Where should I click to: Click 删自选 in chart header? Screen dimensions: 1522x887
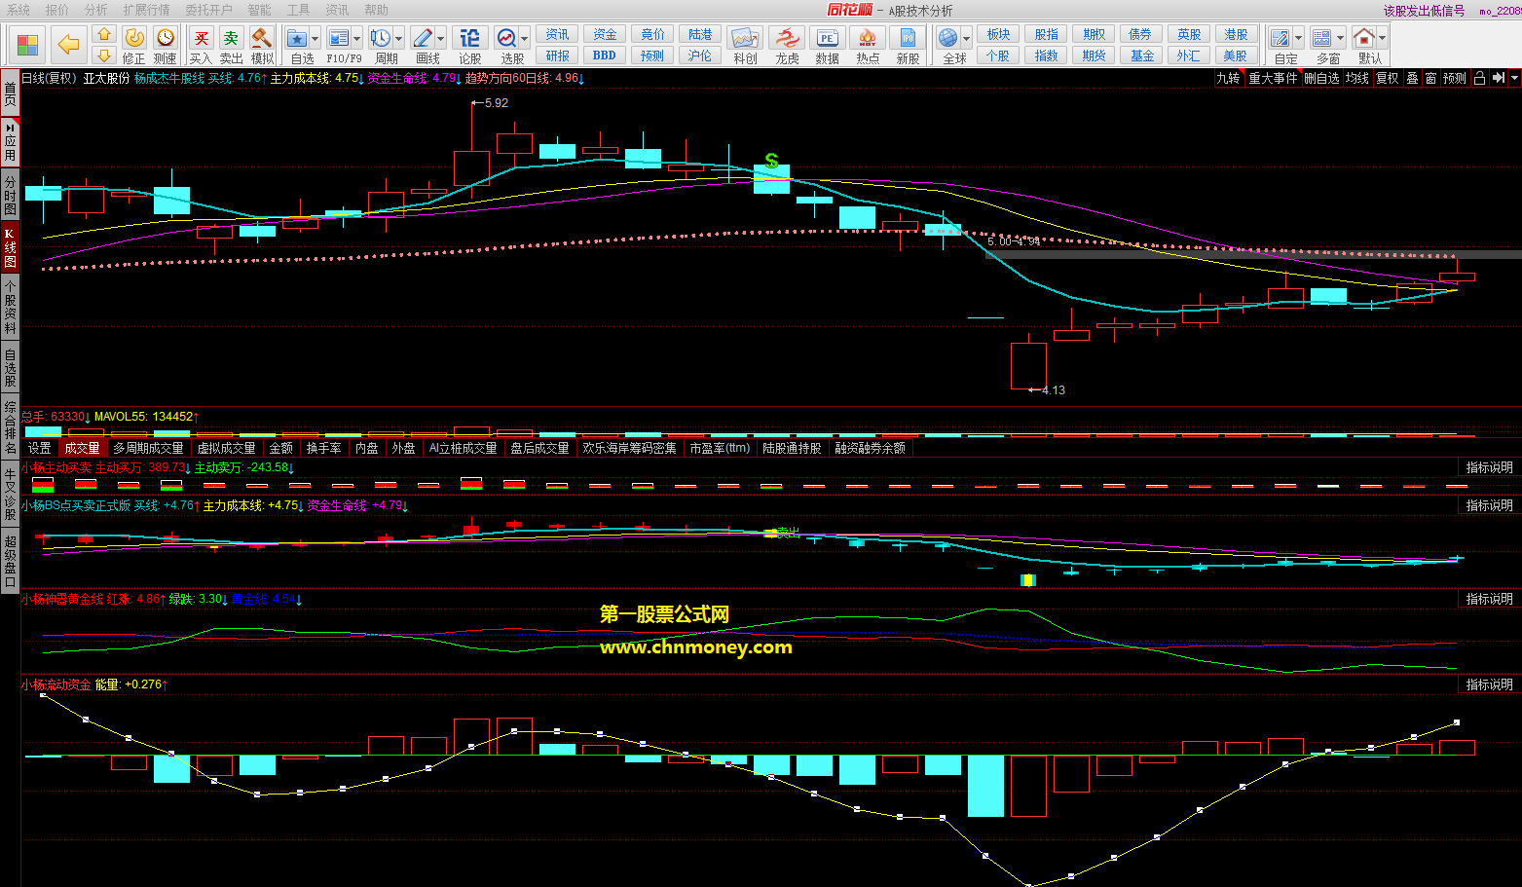pyautogui.click(x=1321, y=78)
